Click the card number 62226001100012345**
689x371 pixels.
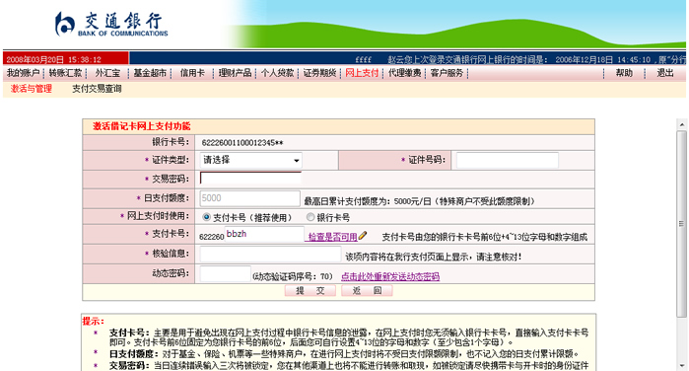(x=242, y=143)
